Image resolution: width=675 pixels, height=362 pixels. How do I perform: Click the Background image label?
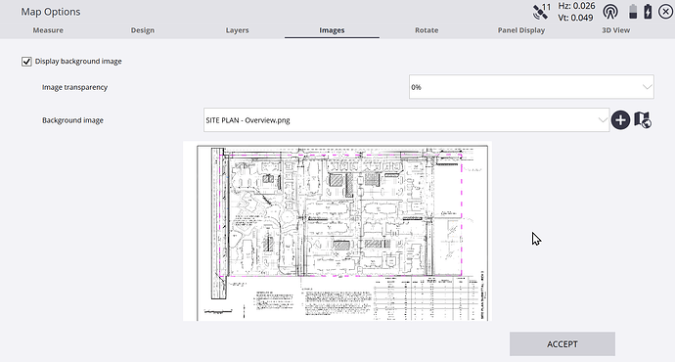[x=72, y=120]
